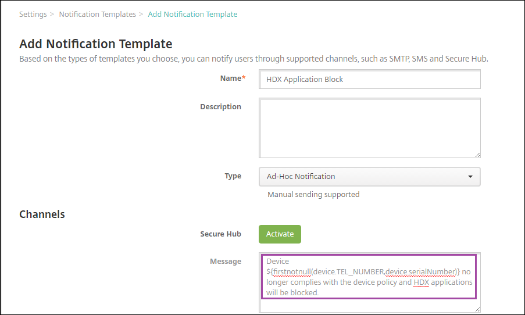
Task: Focus the Name input field
Action: coord(369,79)
